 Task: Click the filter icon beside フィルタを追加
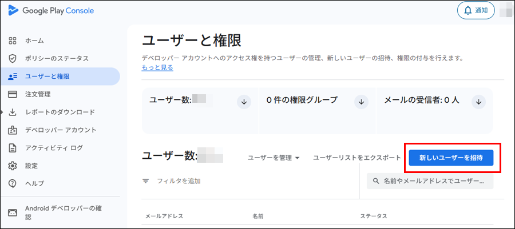(146, 181)
